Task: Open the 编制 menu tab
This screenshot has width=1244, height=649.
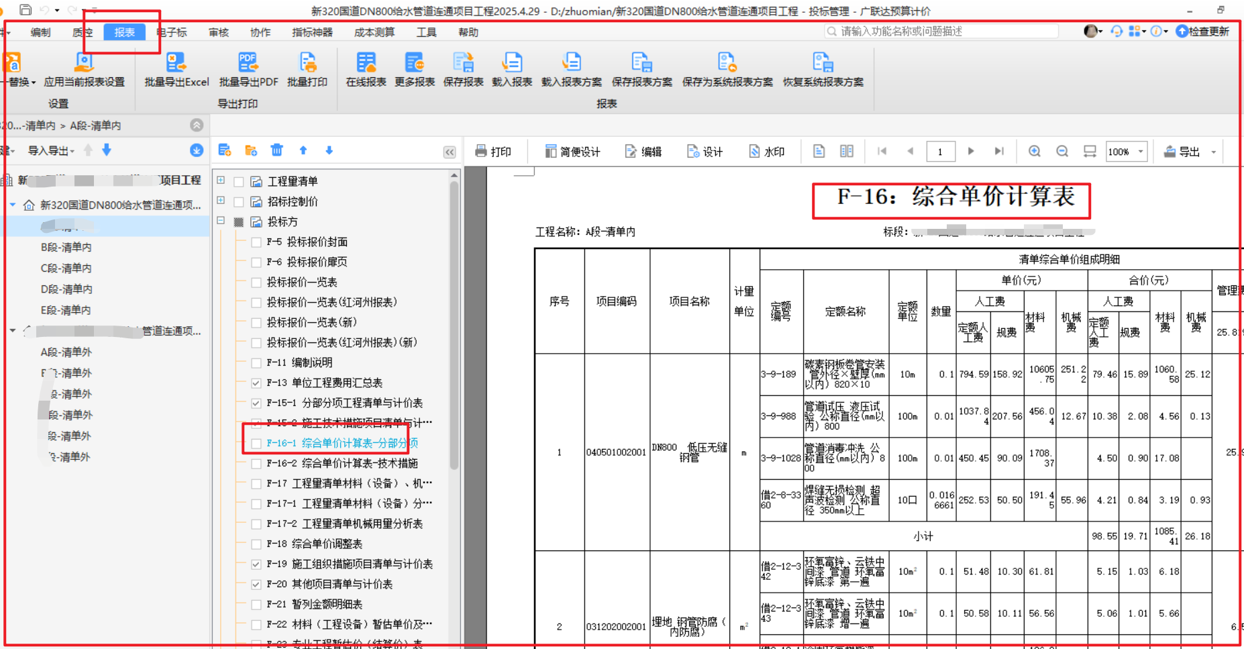Action: pyautogui.click(x=40, y=32)
